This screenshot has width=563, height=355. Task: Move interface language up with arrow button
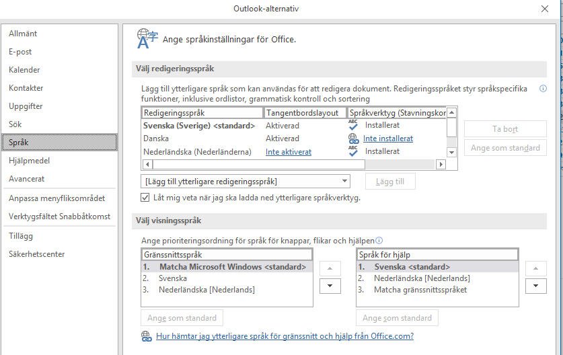point(330,268)
